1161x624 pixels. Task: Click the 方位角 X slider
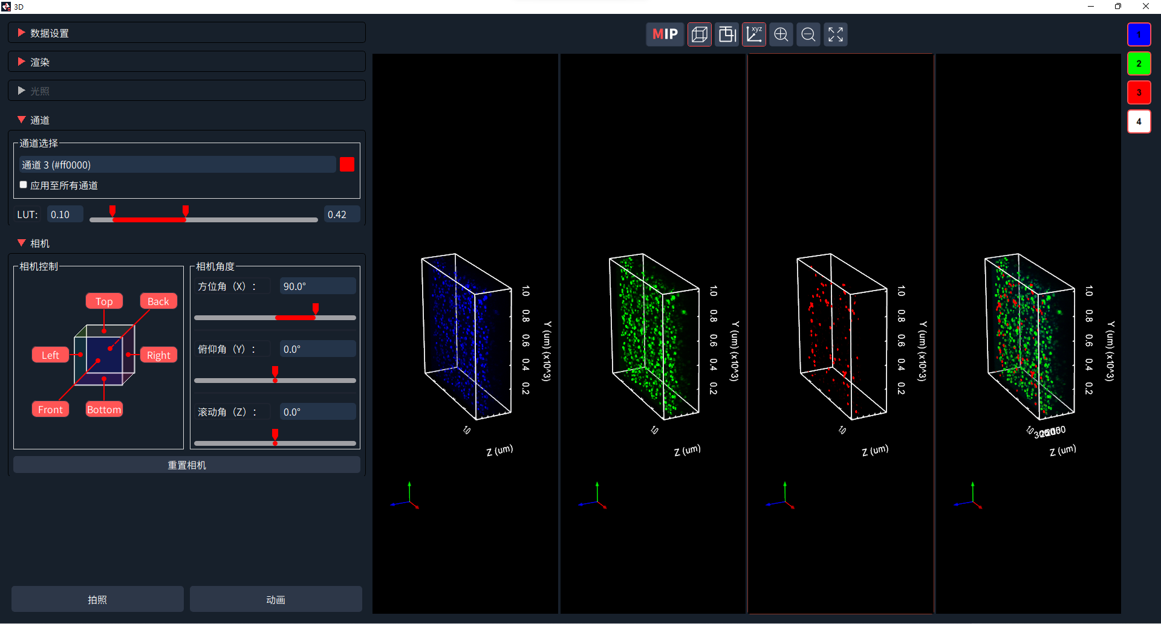[275, 317]
